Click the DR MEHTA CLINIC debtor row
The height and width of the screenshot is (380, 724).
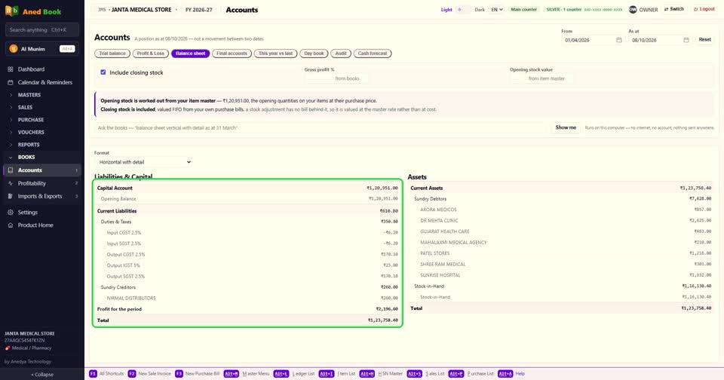[560, 221]
